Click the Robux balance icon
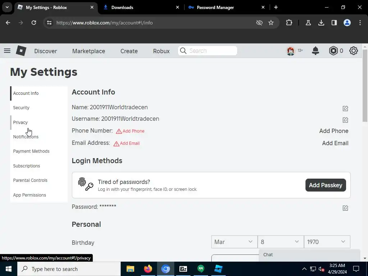This screenshot has height=276, width=368. (333, 51)
